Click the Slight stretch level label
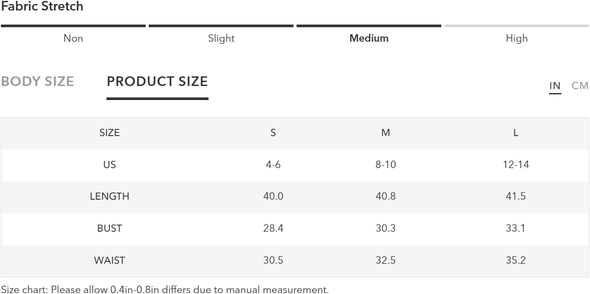Viewport: 590px width, 294px height. click(x=221, y=38)
